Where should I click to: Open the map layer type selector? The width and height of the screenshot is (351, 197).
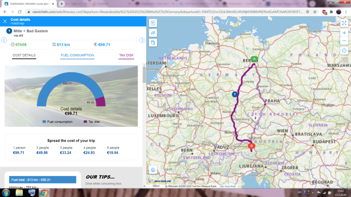pyautogui.click(x=344, y=61)
